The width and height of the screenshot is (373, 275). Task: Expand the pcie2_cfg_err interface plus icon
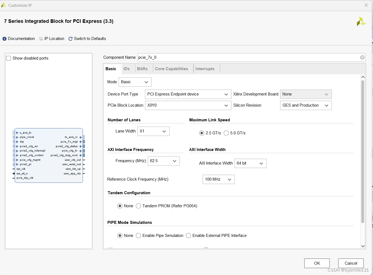tap(17, 146)
